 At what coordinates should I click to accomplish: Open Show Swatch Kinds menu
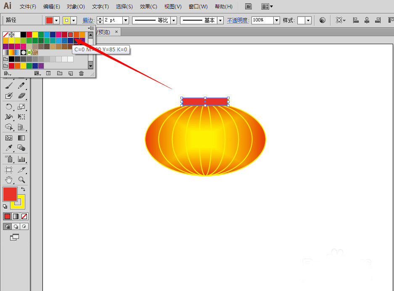(x=38, y=73)
